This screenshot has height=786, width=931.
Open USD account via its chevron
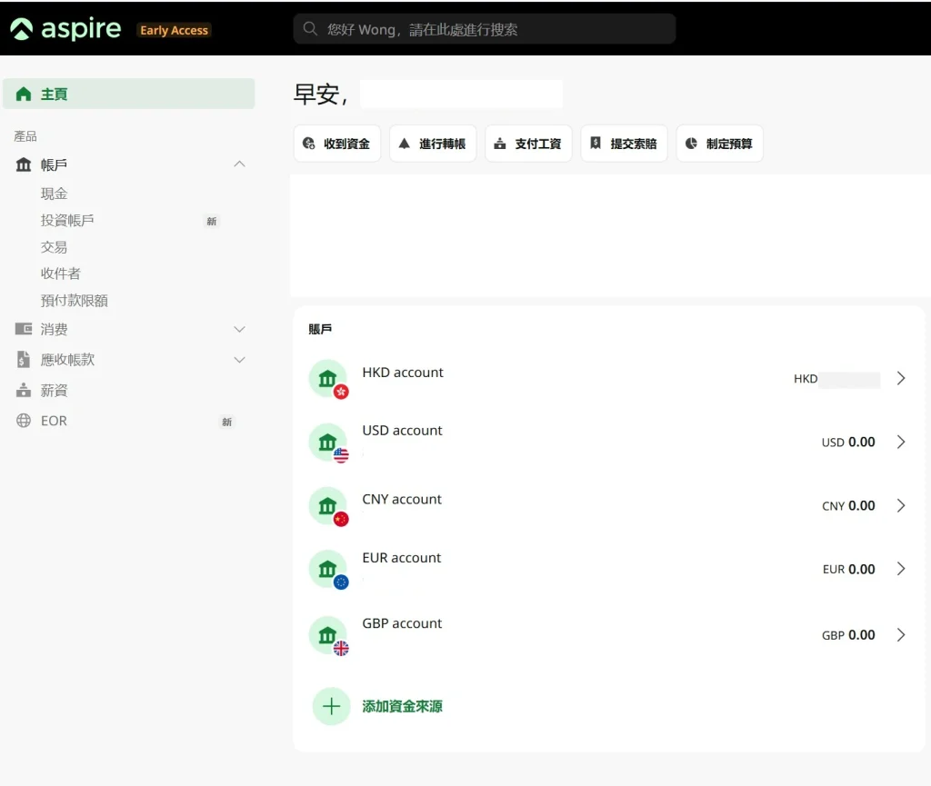click(x=901, y=442)
